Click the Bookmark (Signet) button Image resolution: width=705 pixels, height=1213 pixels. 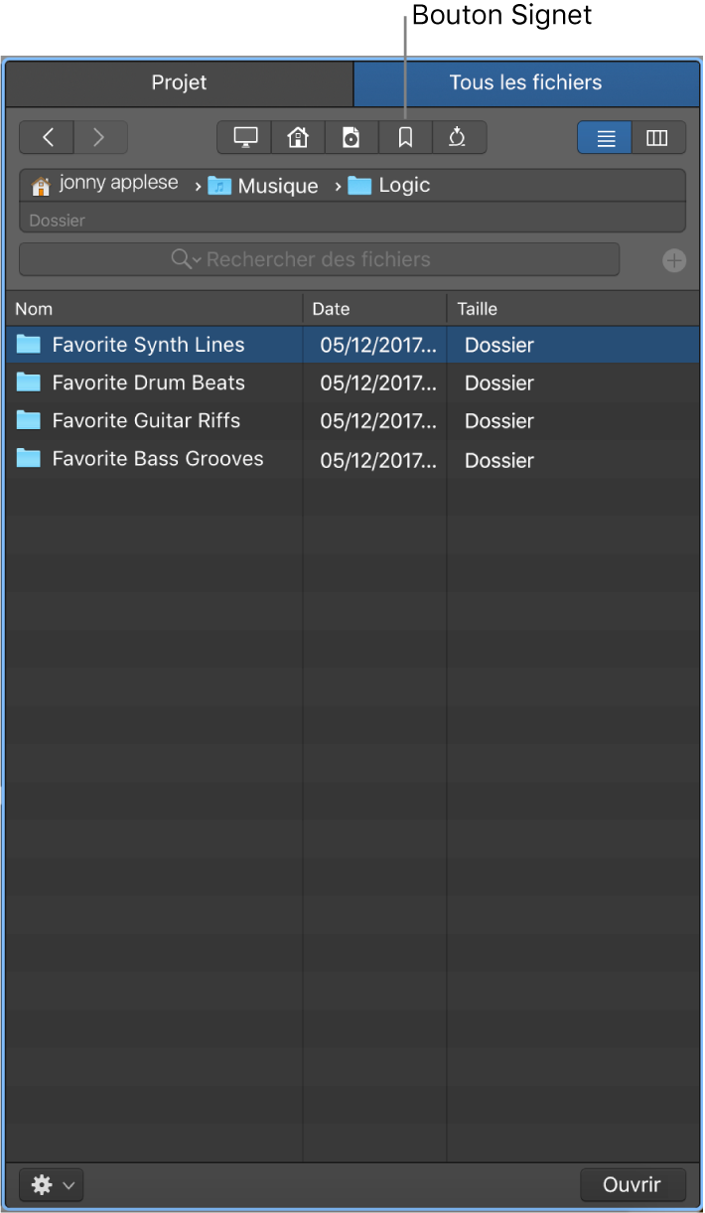[405, 138]
